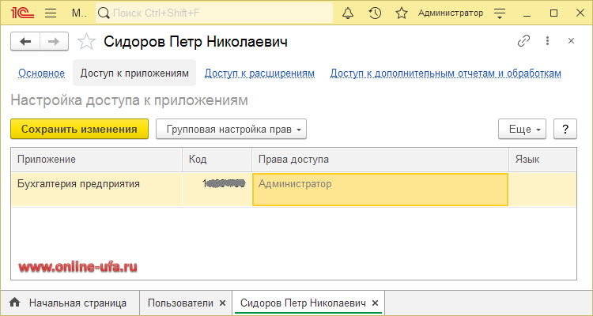Open Доступ к дополнительным отчетам и обработкам
The width and height of the screenshot is (593, 316).
click(x=445, y=73)
